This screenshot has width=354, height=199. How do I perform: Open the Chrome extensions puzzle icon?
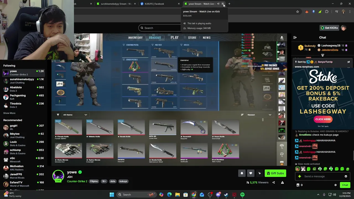327,12
